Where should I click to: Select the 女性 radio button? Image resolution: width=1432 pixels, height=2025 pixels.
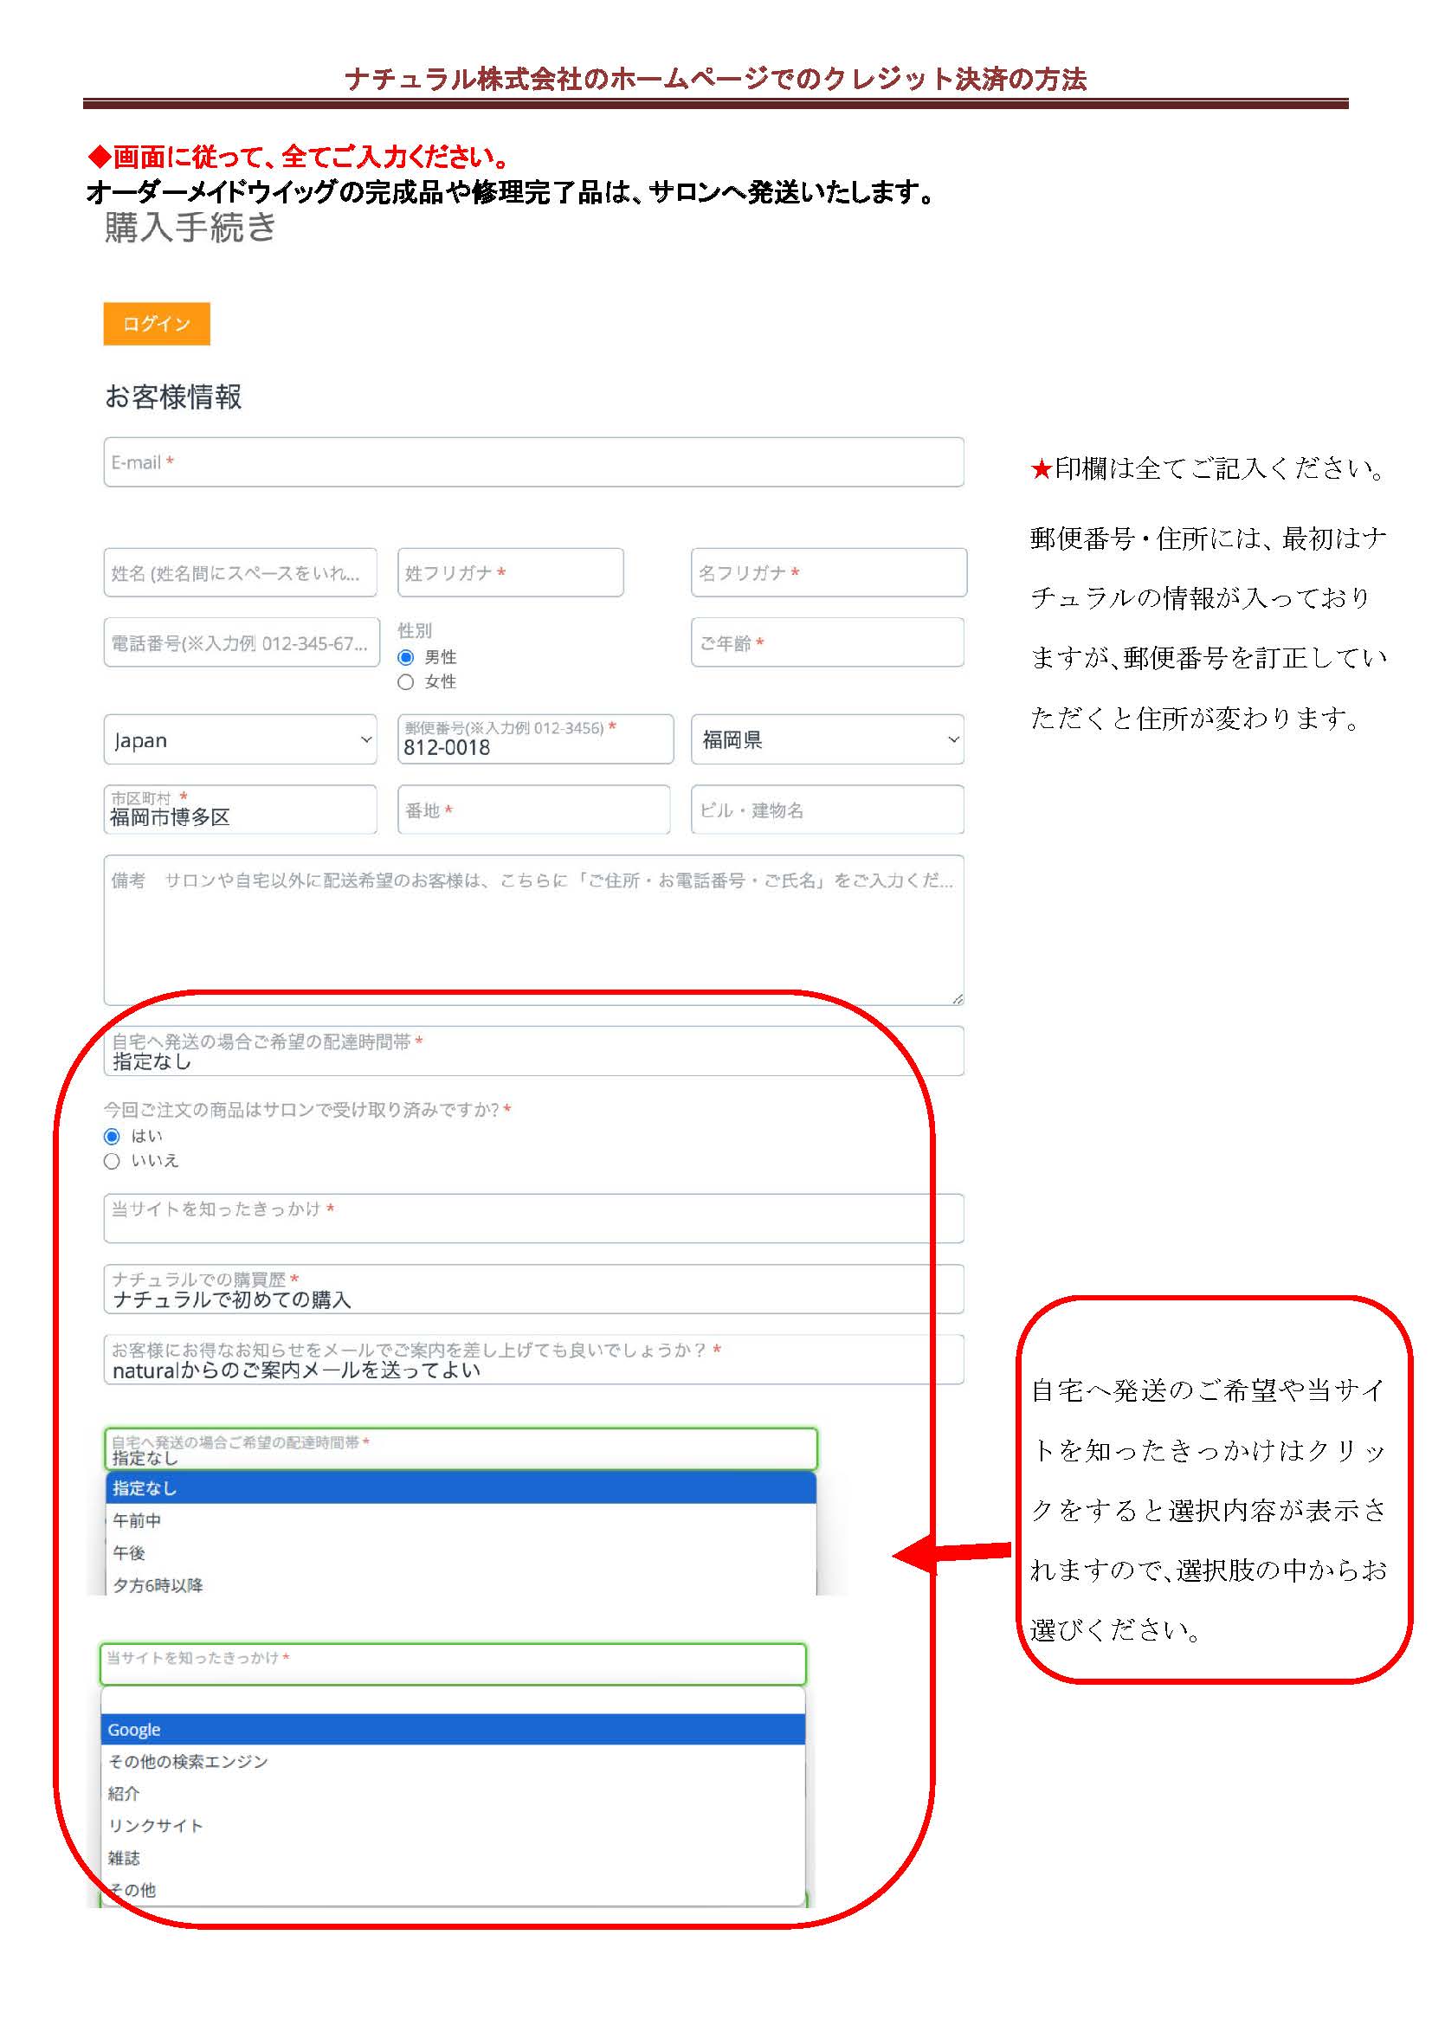pos(405,681)
